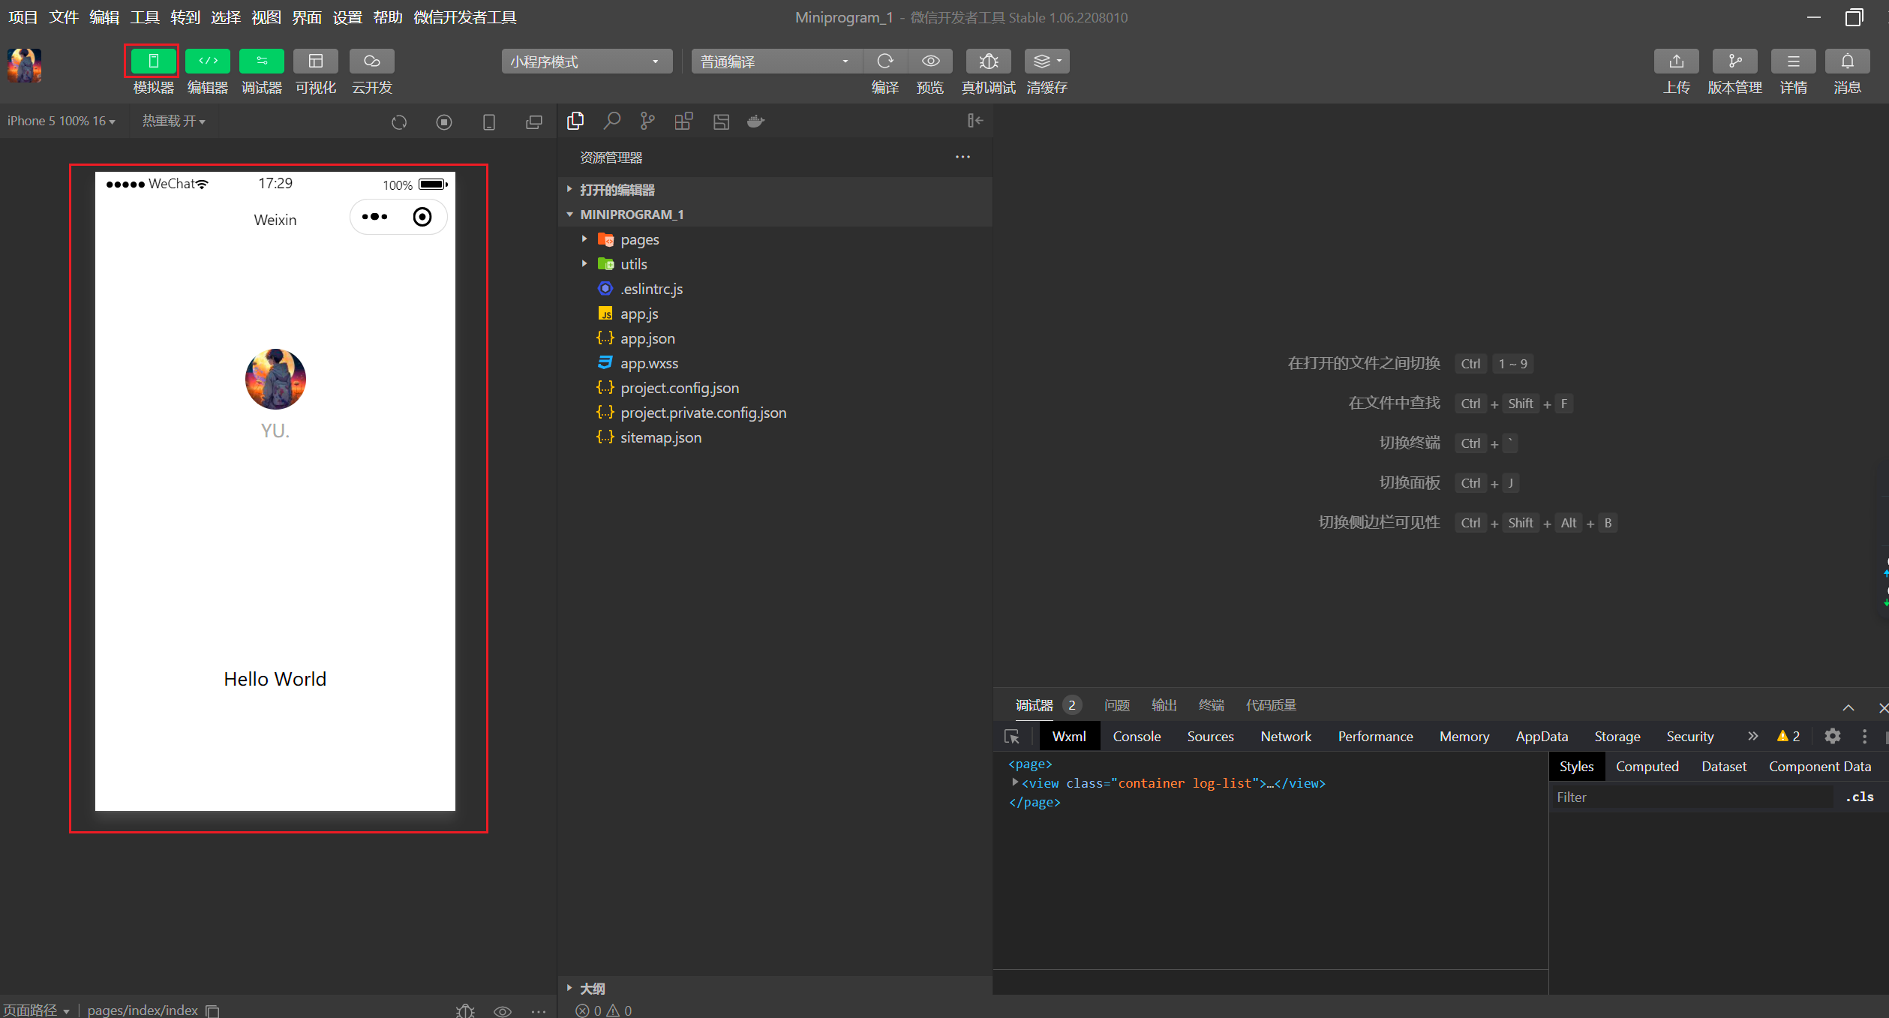Switch to the 终端 terminal tab
The width and height of the screenshot is (1889, 1018).
coord(1212,705)
